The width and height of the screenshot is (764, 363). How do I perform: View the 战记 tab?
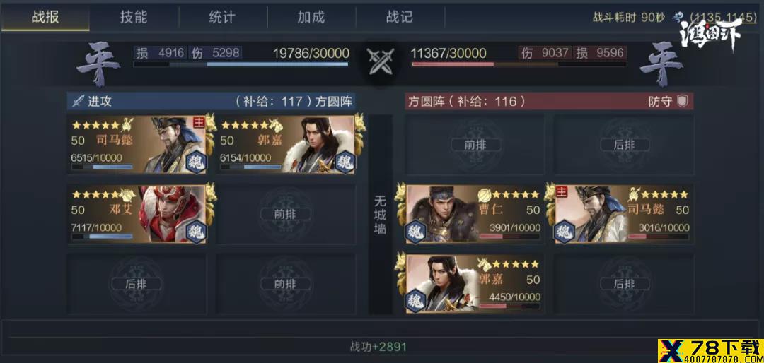pyautogui.click(x=400, y=17)
